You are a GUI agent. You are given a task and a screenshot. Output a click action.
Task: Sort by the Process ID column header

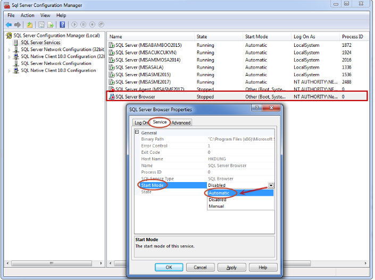click(354, 37)
